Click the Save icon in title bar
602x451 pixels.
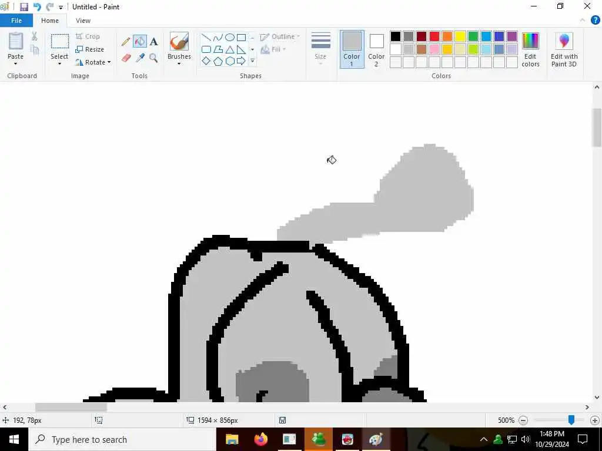(24, 7)
